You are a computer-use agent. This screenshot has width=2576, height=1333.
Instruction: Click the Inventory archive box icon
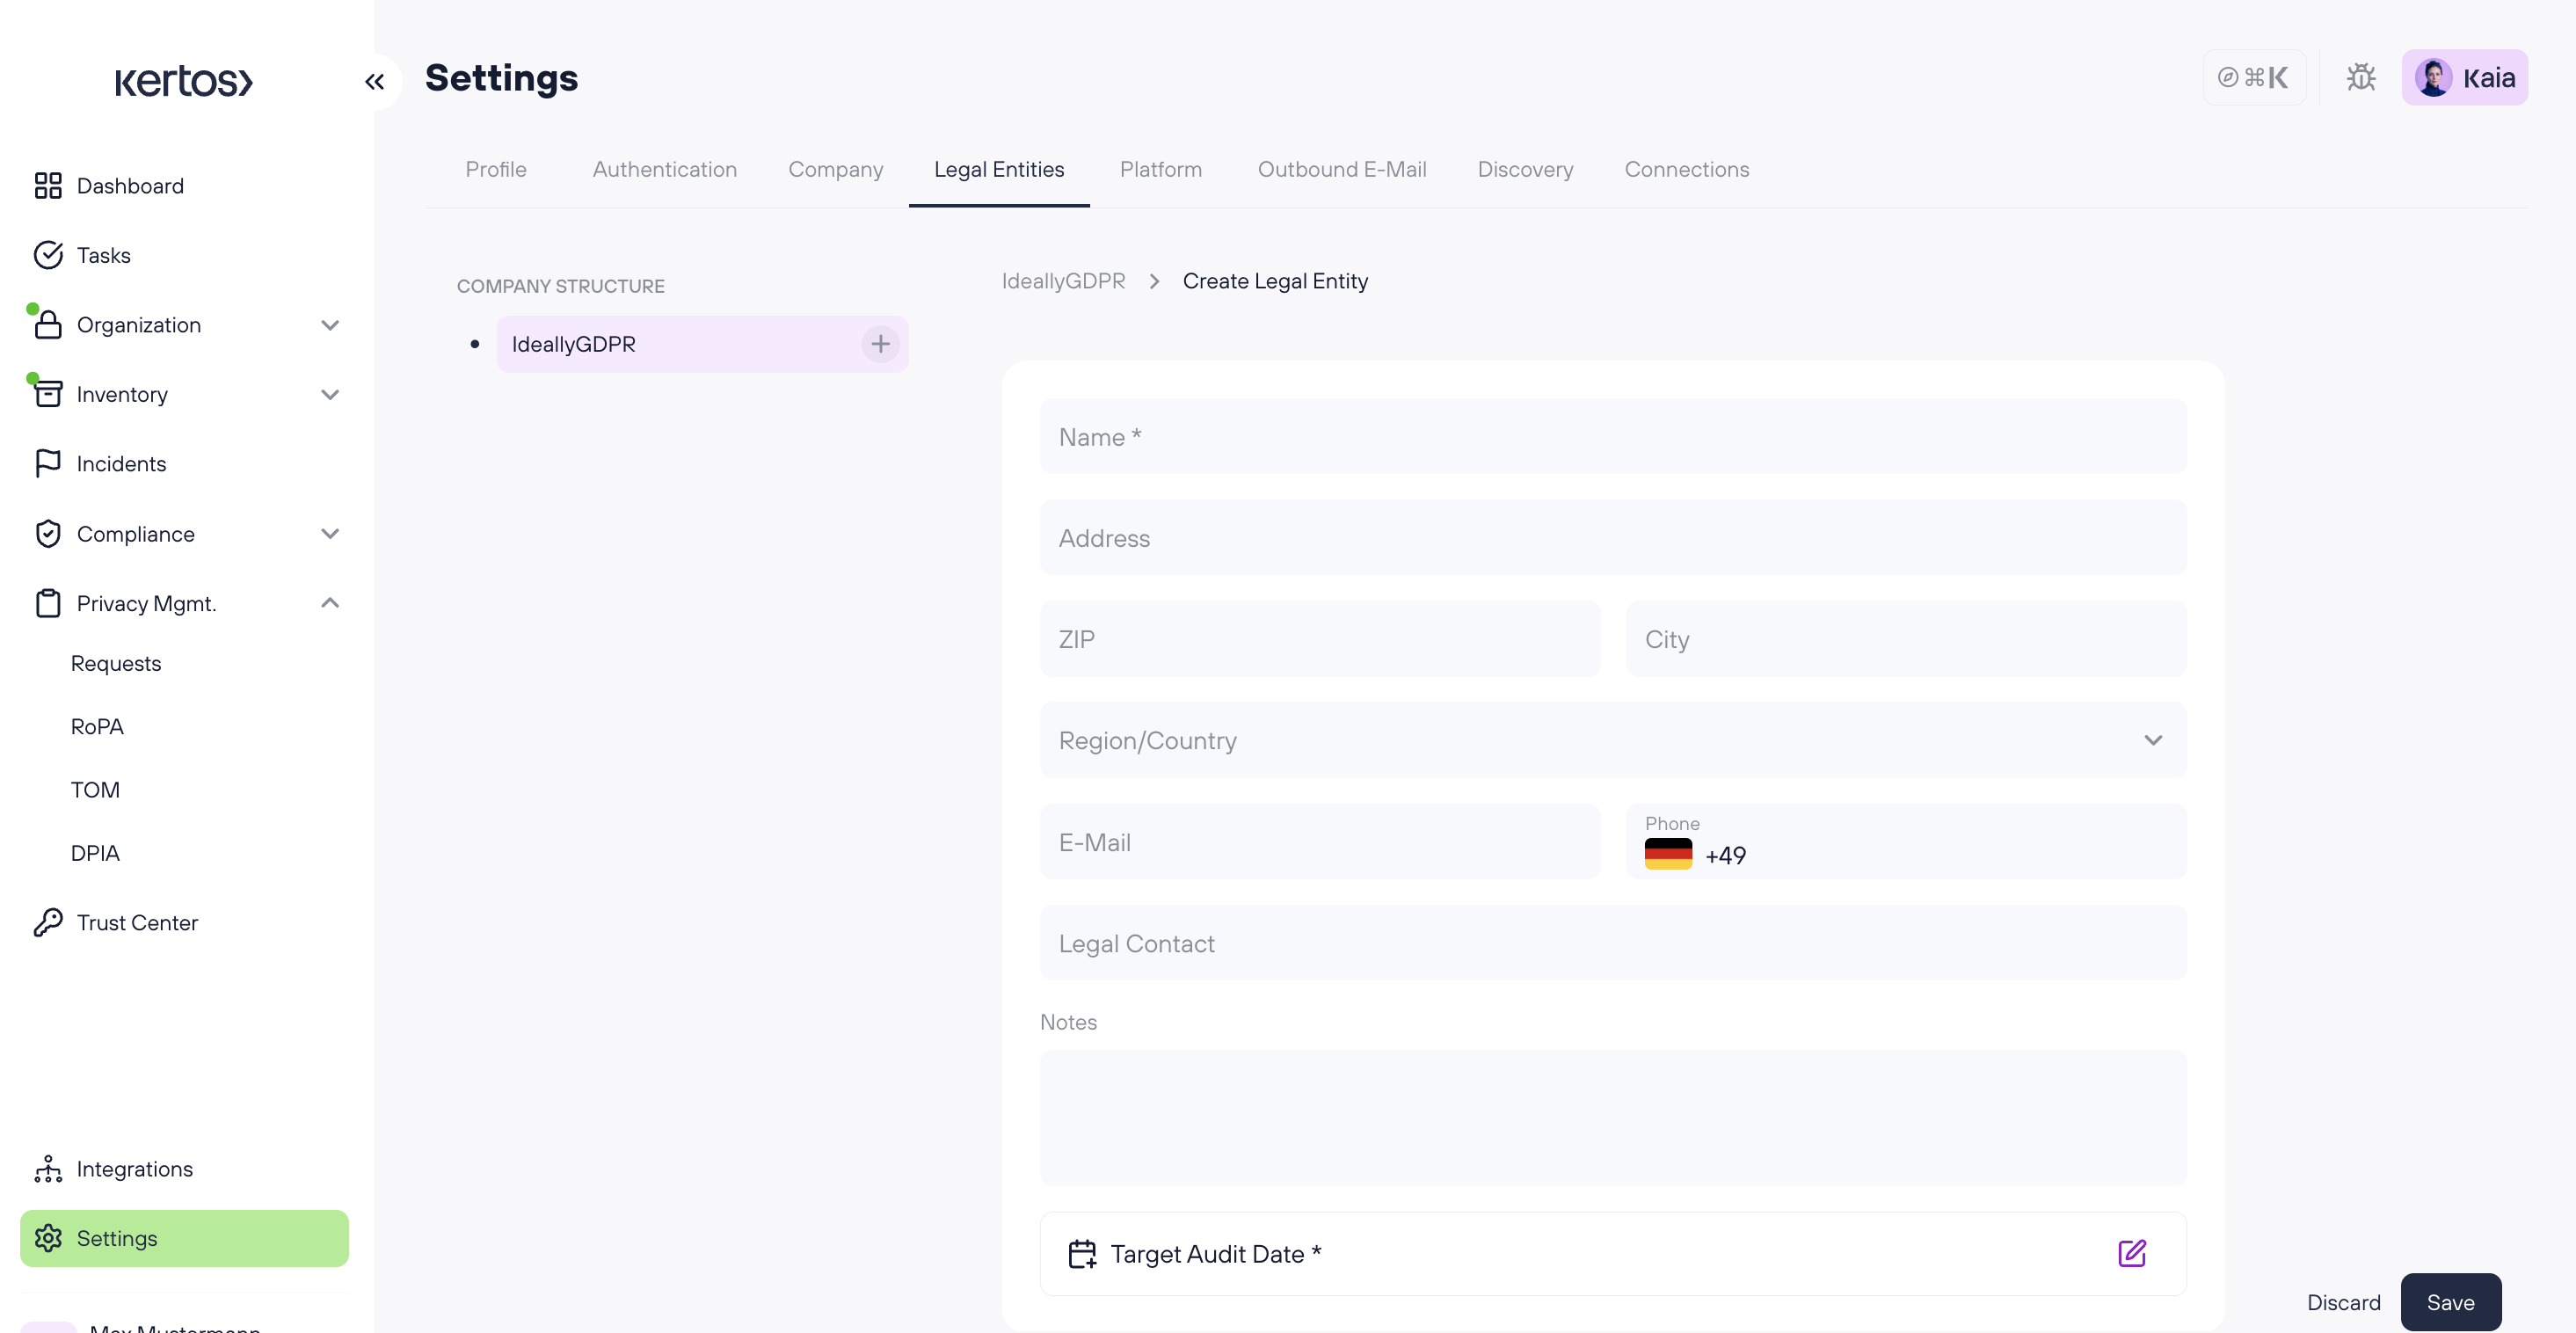click(x=48, y=394)
